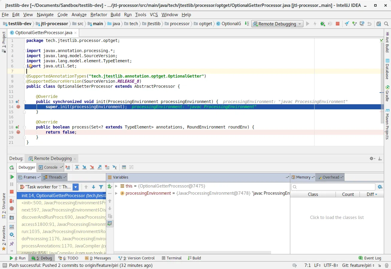Image resolution: width=391 pixels, height=269 pixels.
Task: Click the Step Over debugger icon
Action: click(77, 167)
